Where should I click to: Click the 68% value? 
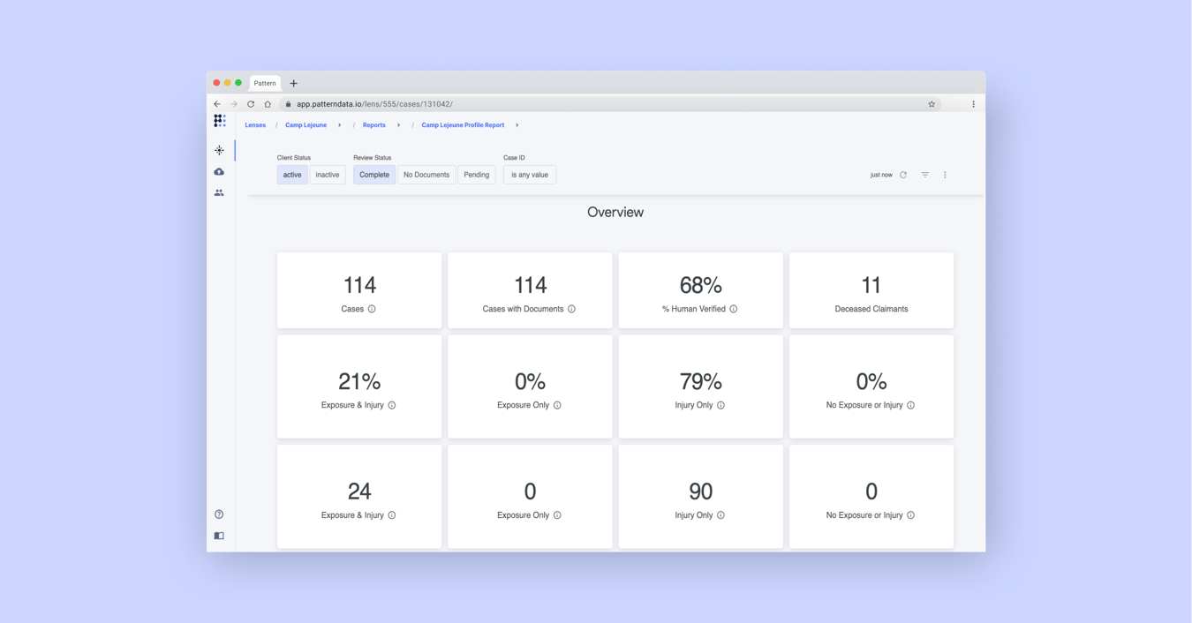click(x=701, y=285)
